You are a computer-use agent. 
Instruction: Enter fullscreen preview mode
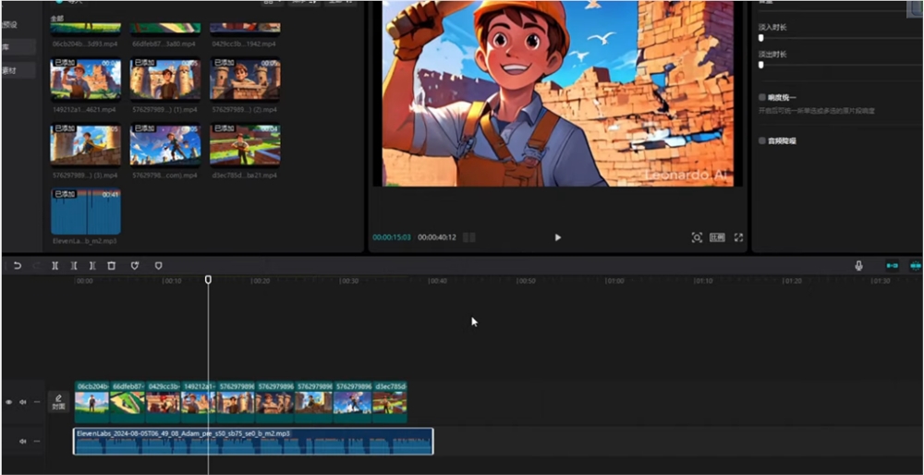point(738,237)
